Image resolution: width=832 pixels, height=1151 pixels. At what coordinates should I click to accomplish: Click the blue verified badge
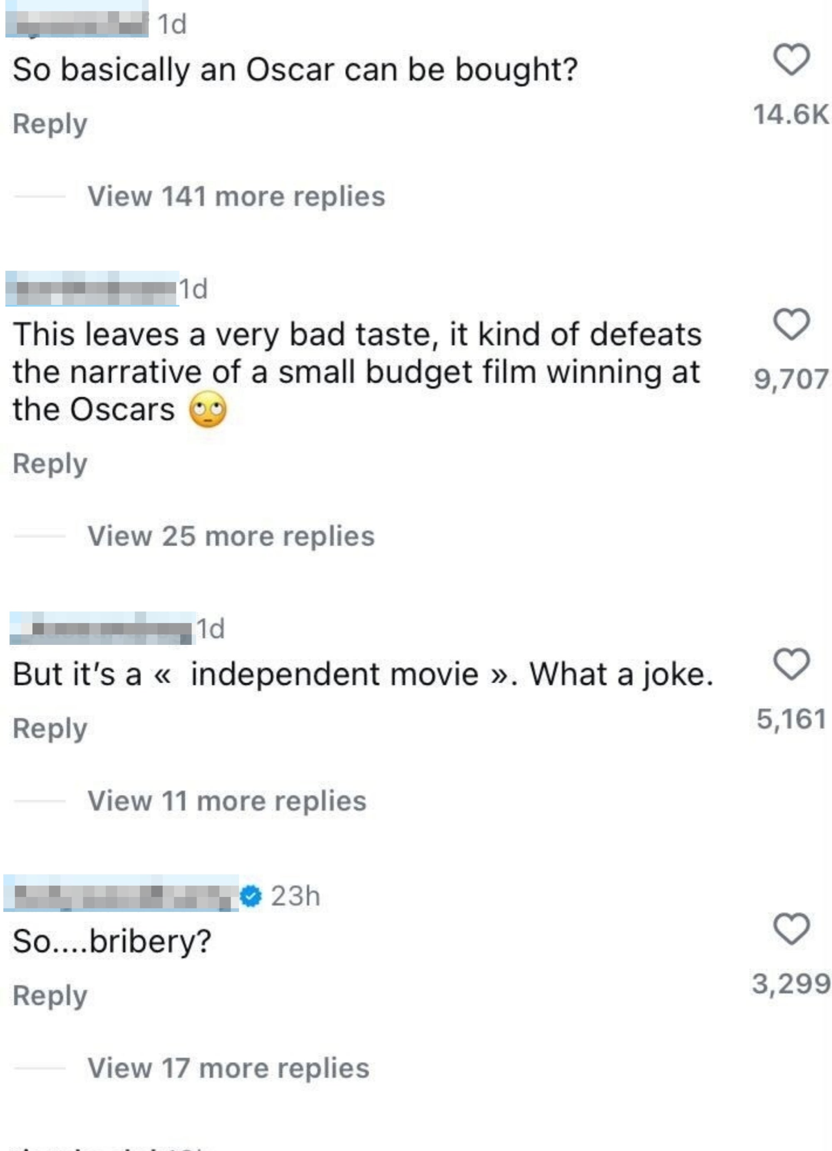pos(251,895)
